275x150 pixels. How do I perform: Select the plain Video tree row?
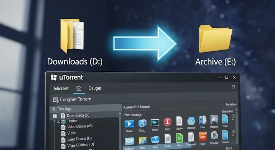[x=72, y=133]
